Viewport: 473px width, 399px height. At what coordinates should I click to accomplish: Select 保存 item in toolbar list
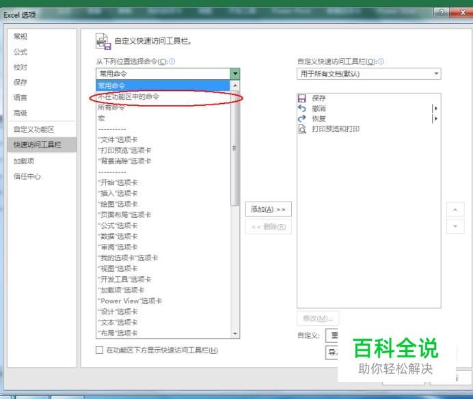pos(368,98)
